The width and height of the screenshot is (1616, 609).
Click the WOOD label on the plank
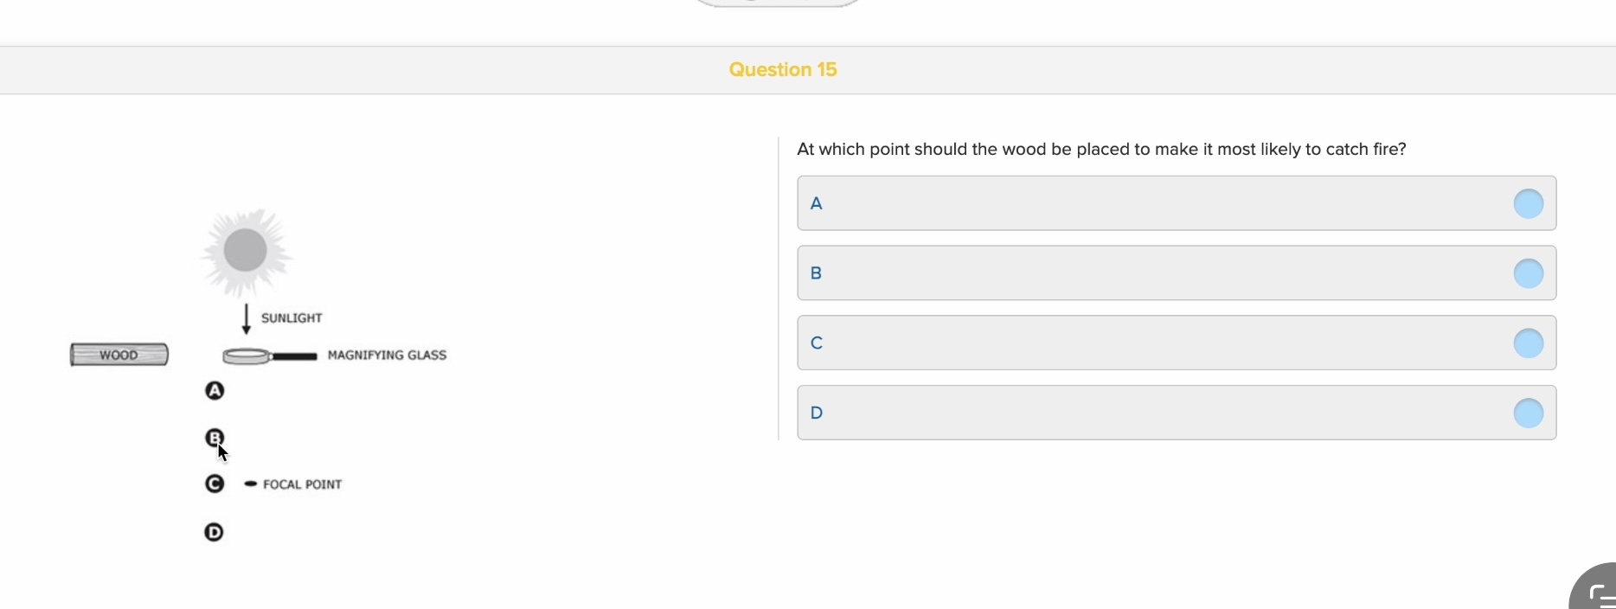pos(119,355)
